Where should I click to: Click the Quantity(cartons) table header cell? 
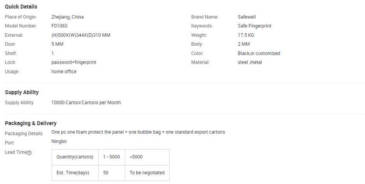pyautogui.click(x=75, y=157)
